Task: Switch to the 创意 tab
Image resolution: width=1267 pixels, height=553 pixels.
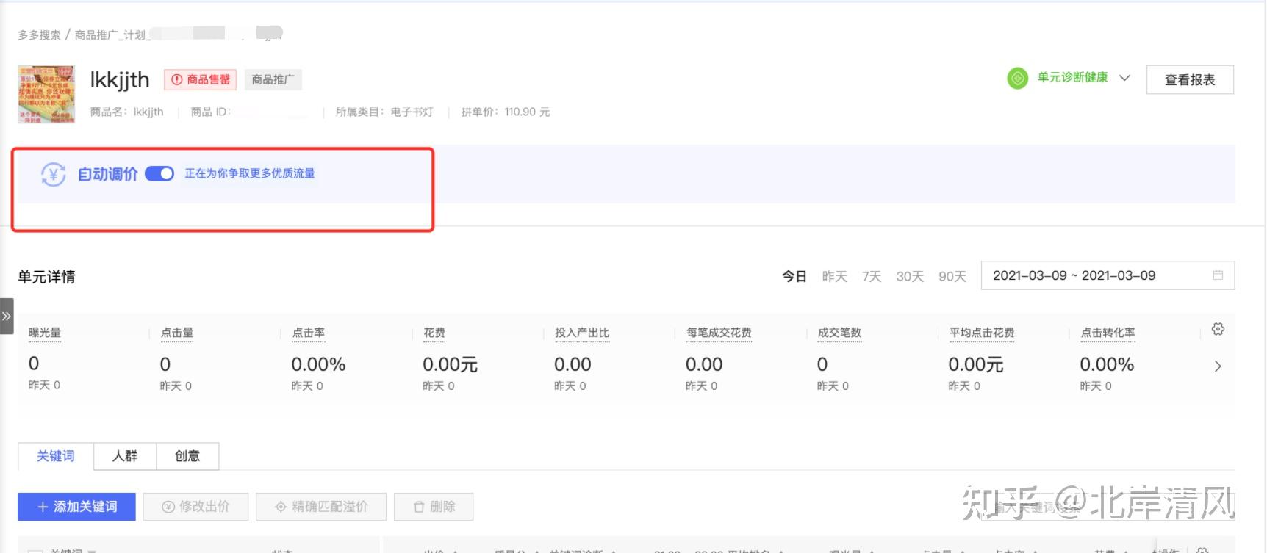Action: [187, 456]
